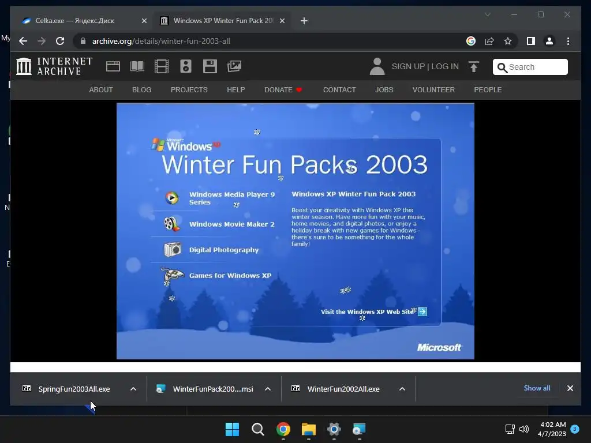Open the notification badge showing 3

pyautogui.click(x=575, y=429)
